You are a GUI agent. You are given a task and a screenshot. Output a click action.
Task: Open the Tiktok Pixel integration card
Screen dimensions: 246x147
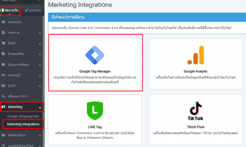tap(196, 120)
